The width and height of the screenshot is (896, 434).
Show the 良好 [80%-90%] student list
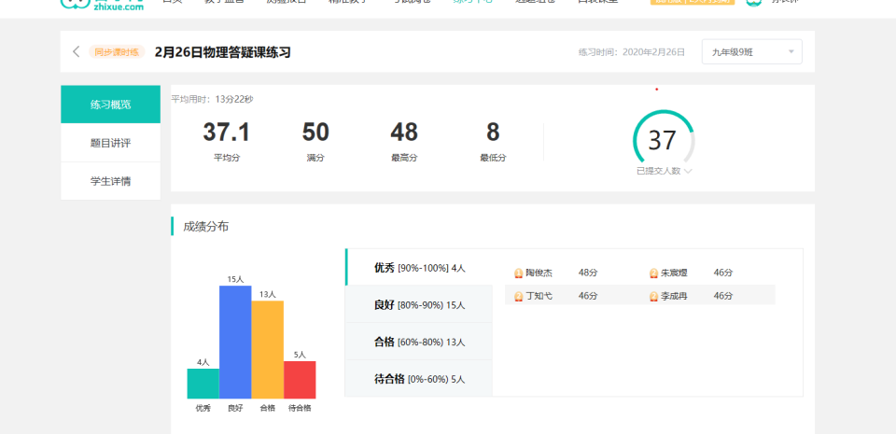click(x=419, y=304)
